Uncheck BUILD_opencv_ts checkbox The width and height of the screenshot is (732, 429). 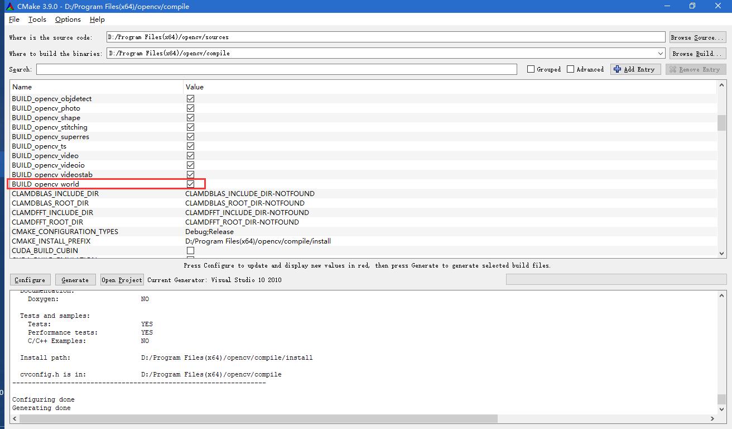190,146
